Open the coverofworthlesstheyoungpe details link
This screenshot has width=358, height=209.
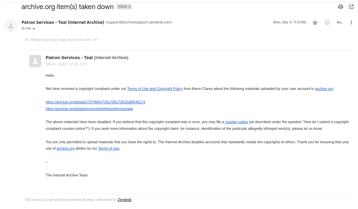(x=89, y=109)
